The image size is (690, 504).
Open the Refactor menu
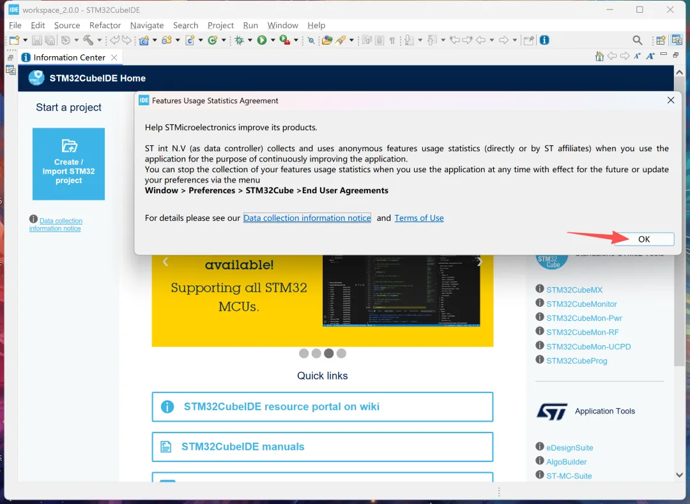[105, 26]
